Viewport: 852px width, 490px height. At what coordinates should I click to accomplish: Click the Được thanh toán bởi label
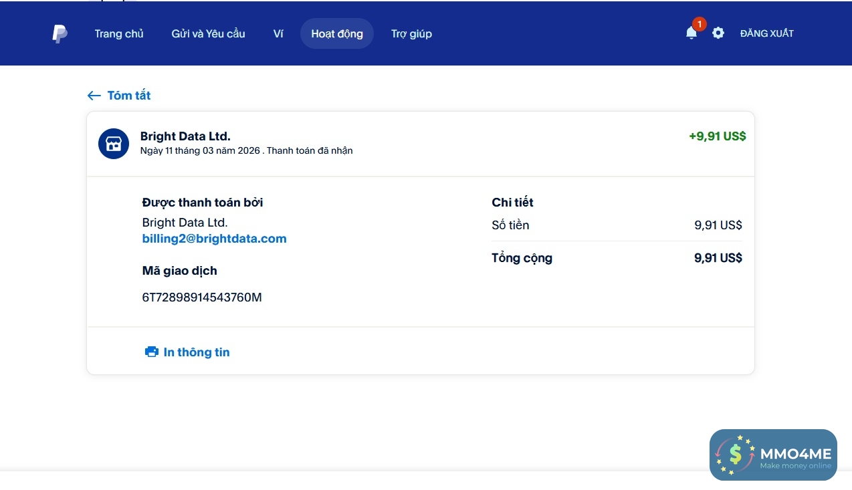203,203
